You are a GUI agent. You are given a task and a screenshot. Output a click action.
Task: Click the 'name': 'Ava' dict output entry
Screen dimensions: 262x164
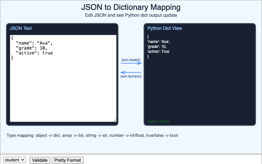(x=159, y=42)
